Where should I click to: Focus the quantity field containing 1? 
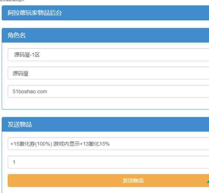click(x=106, y=162)
